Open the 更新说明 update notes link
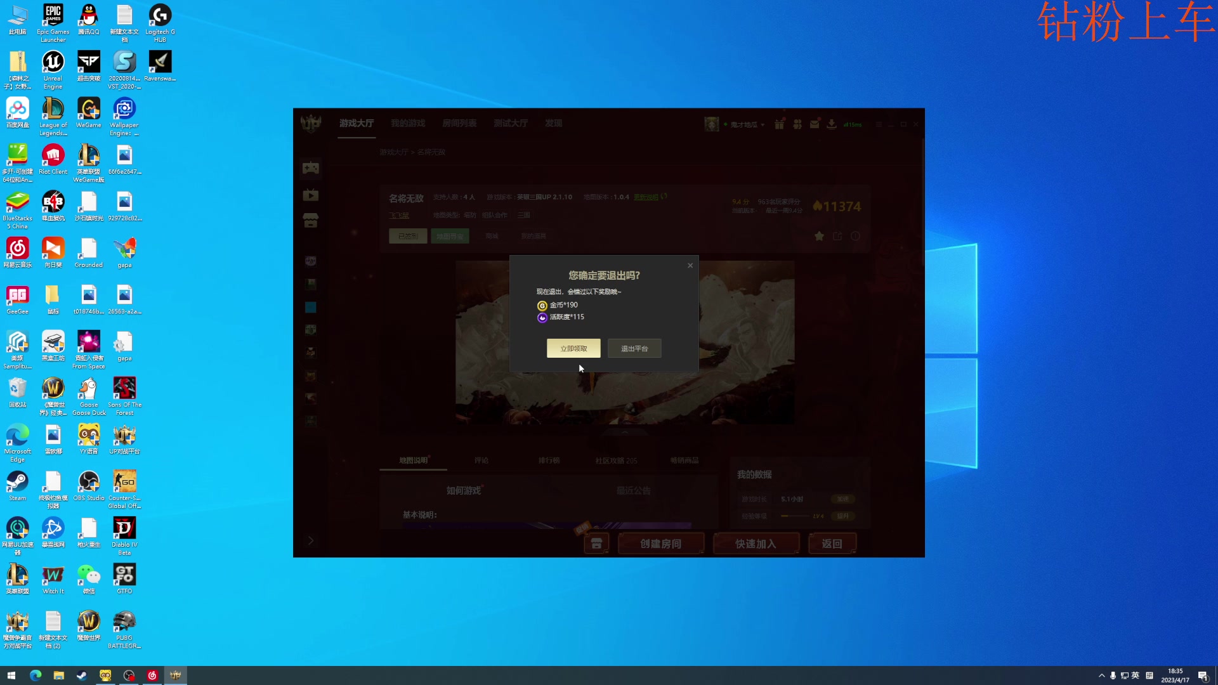Screen dimensions: 1218x685 pos(647,197)
